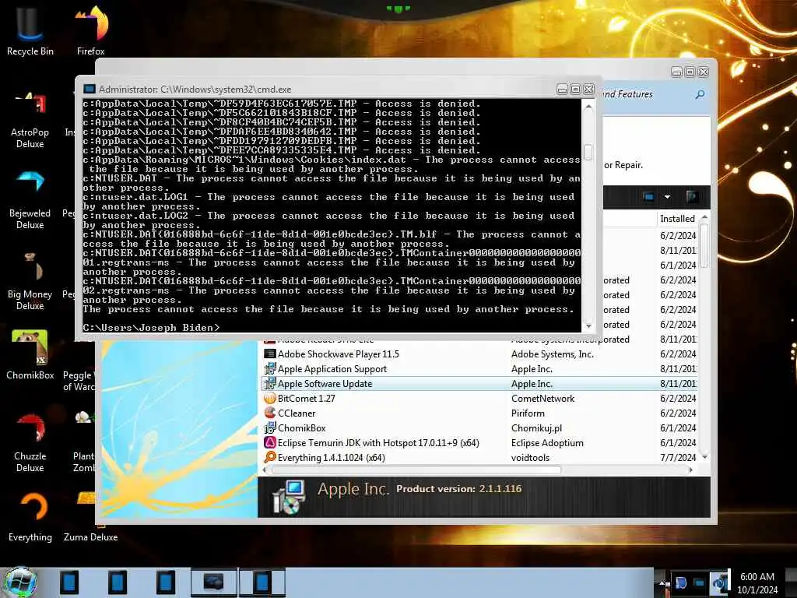Click the change view icon in Programs toolbar
This screenshot has width=797, height=598.
[x=648, y=197]
